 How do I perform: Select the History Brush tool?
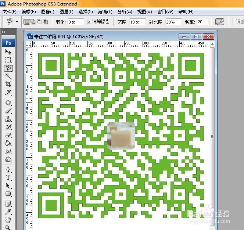pos(8,127)
